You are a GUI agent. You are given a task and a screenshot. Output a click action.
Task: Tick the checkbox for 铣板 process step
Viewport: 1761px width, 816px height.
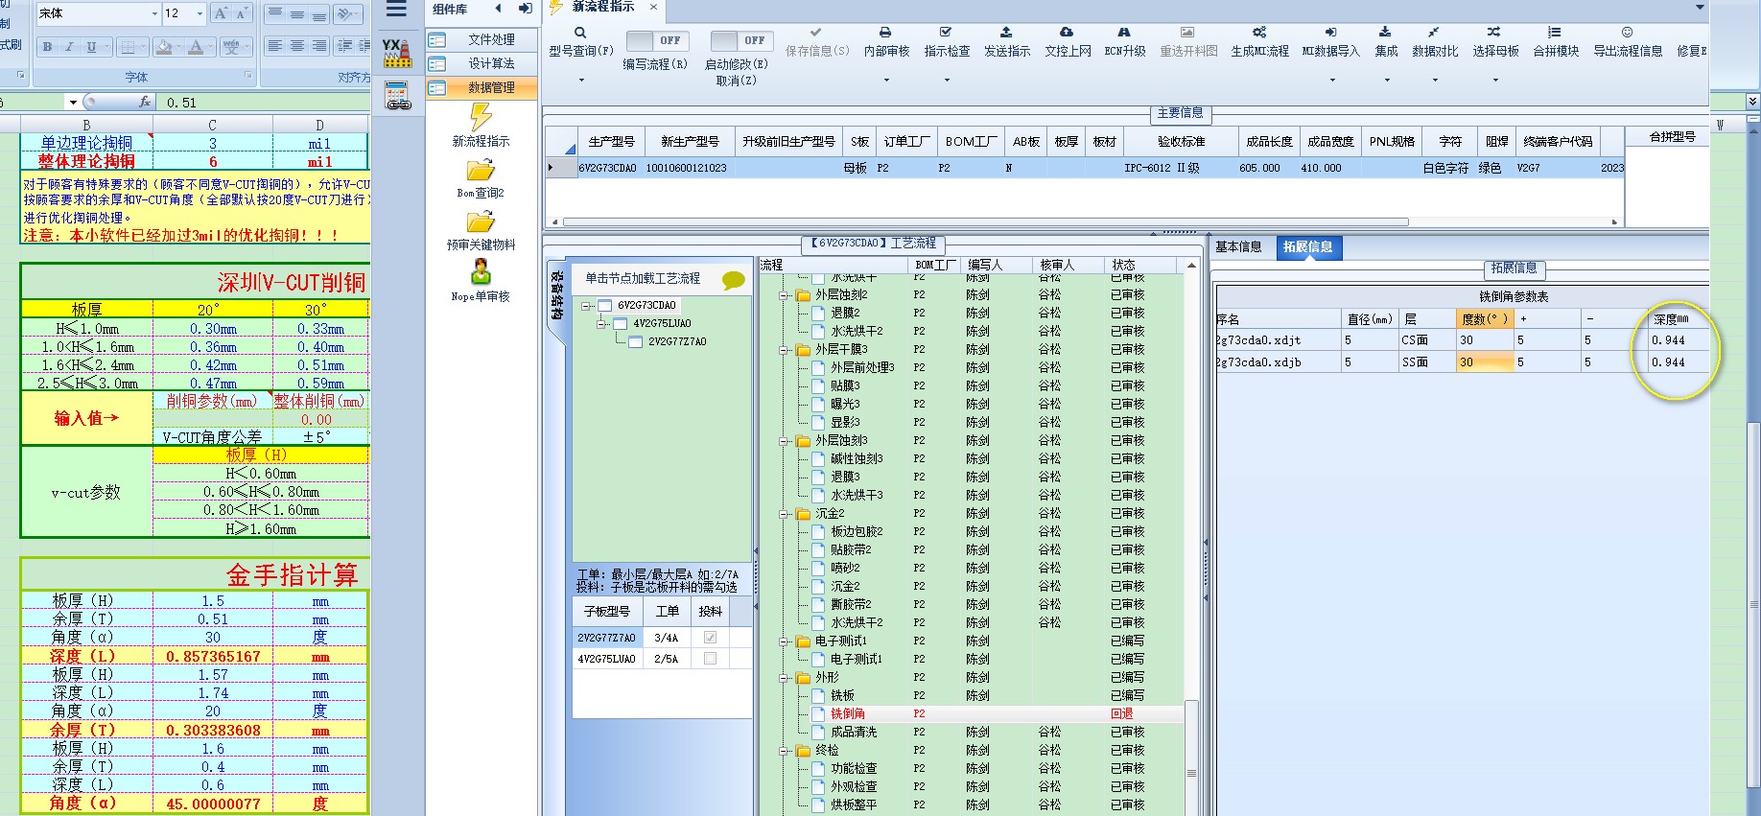[818, 695]
